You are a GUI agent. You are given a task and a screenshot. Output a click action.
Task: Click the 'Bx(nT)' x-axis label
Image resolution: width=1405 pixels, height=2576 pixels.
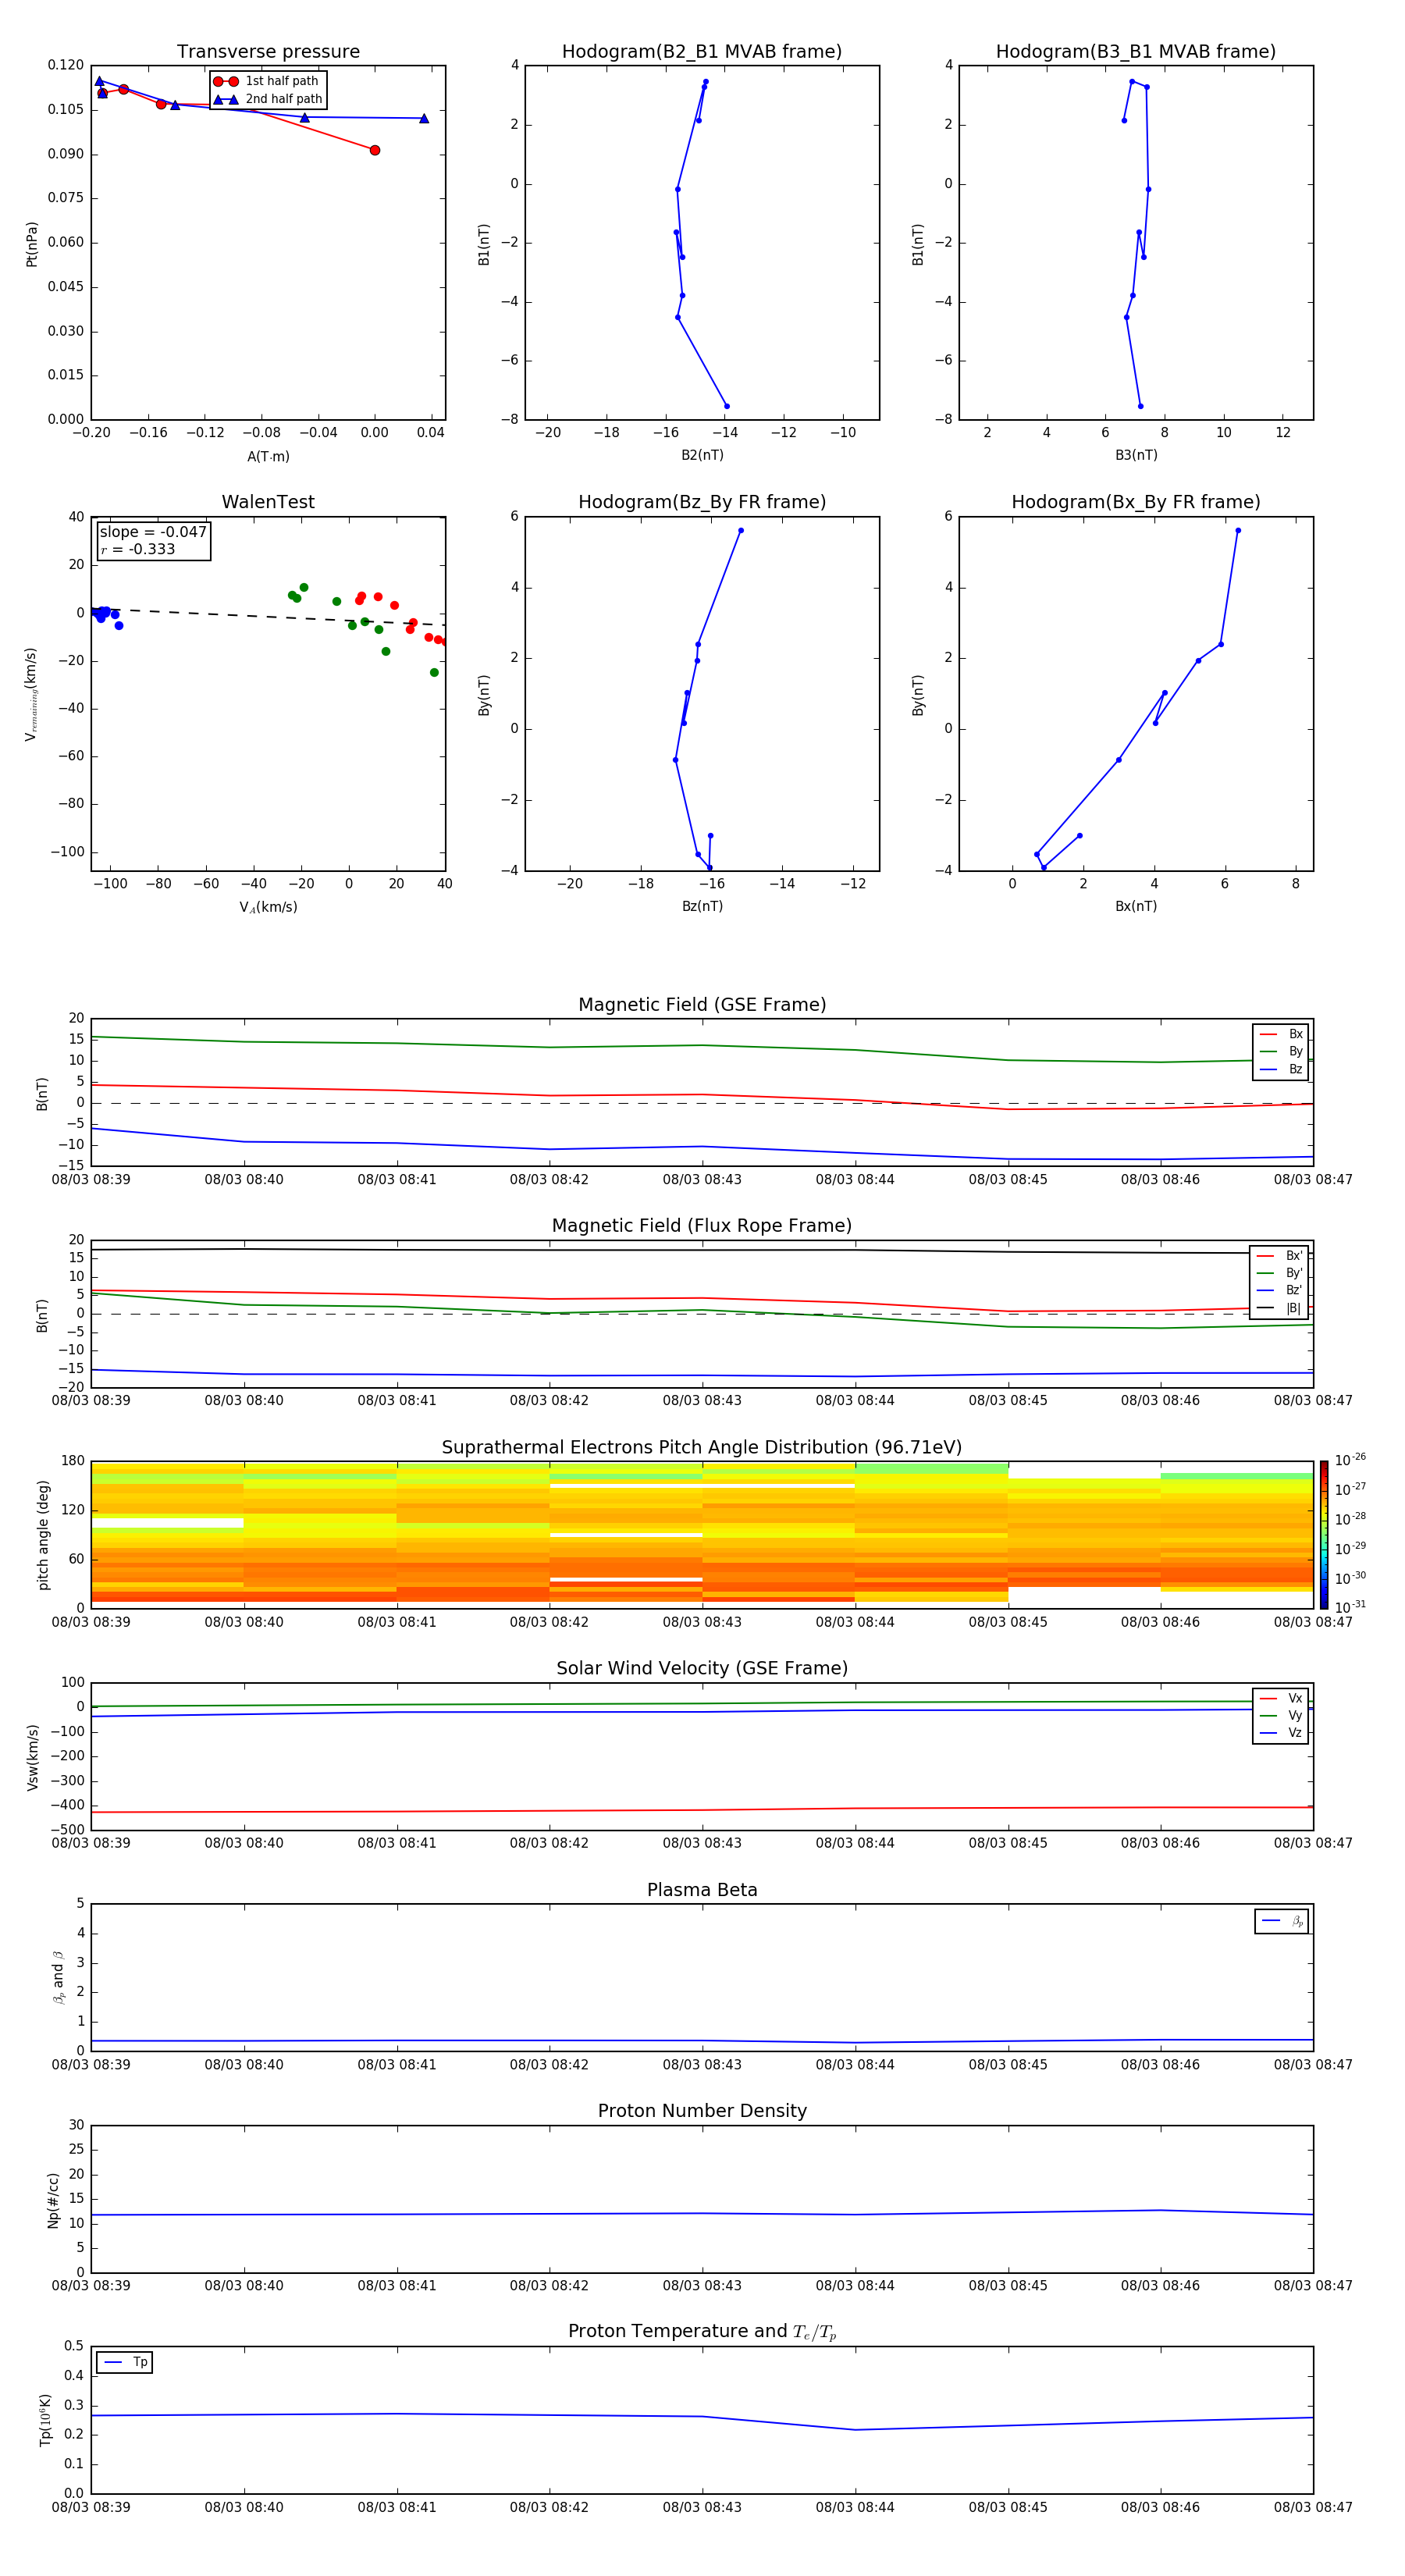(x=1136, y=906)
